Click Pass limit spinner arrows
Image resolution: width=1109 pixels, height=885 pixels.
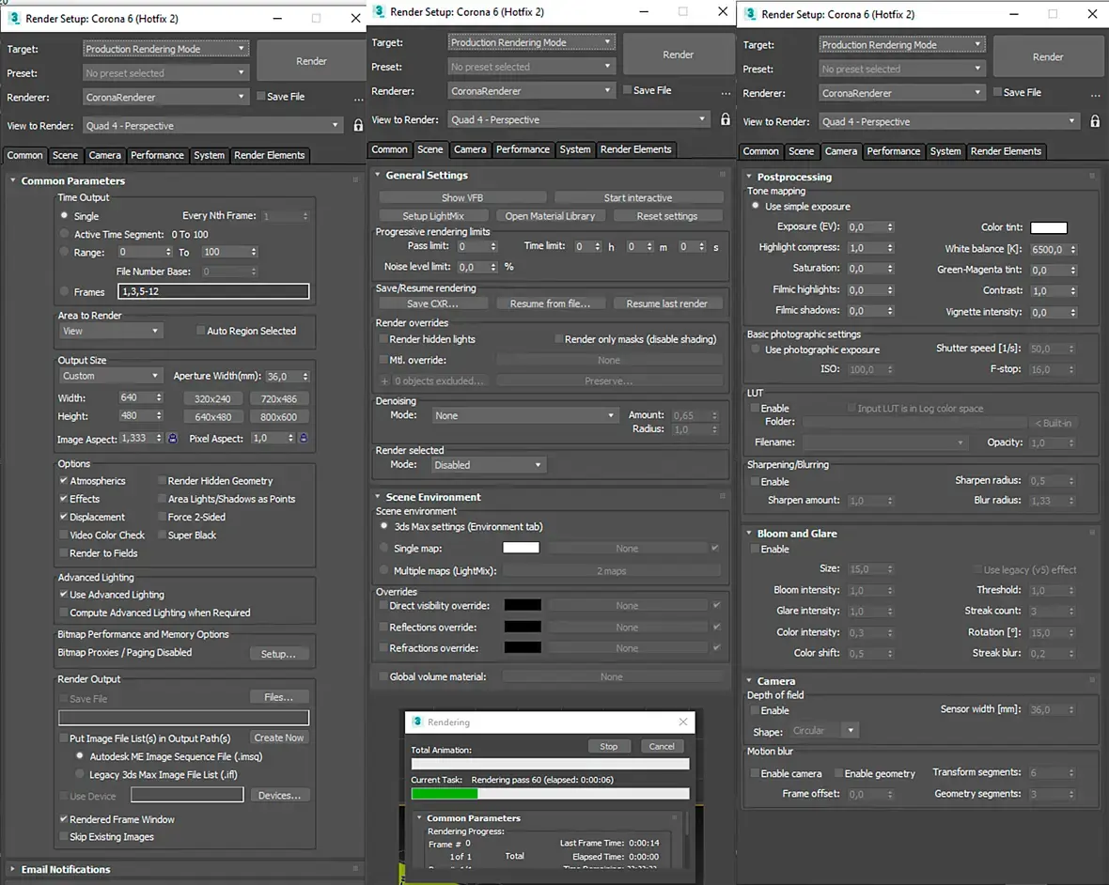[x=493, y=246]
